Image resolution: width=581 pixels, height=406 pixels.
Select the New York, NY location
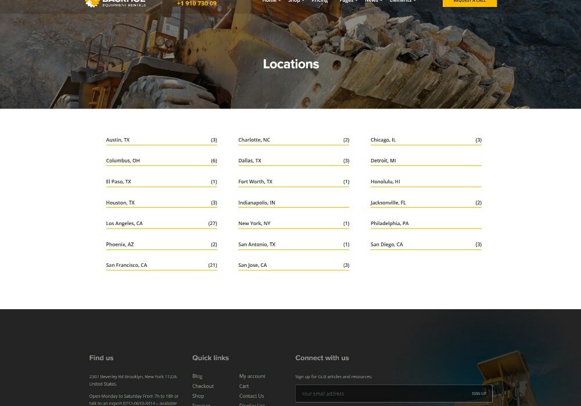coord(254,223)
